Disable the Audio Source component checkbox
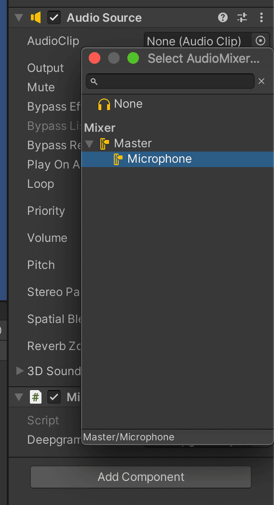 tap(54, 18)
